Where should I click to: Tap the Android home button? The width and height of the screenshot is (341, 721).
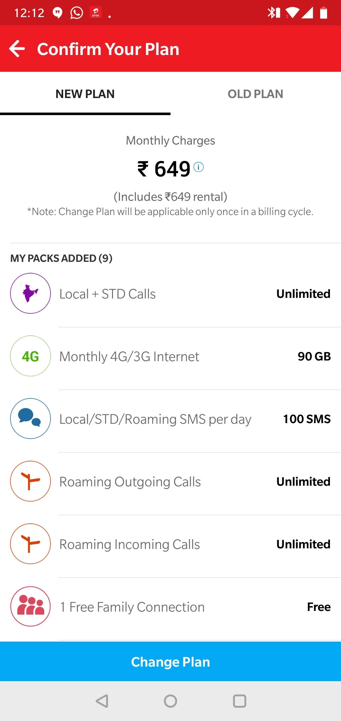[170, 701]
